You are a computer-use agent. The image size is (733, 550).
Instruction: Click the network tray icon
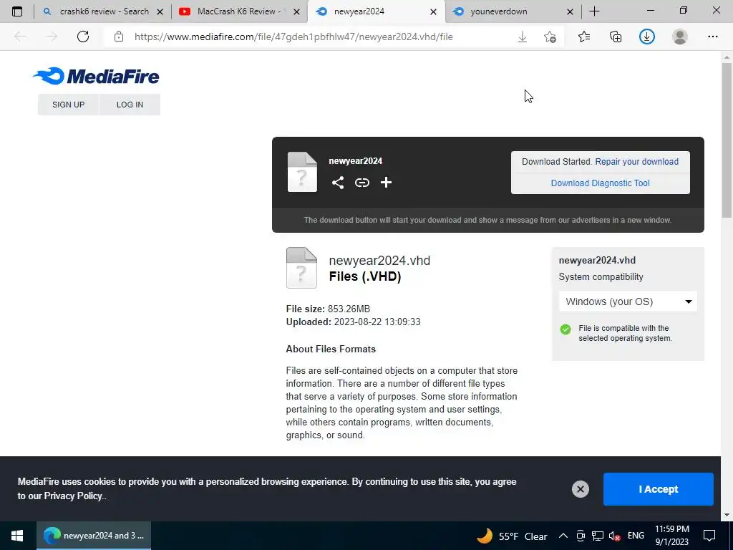pos(598,536)
